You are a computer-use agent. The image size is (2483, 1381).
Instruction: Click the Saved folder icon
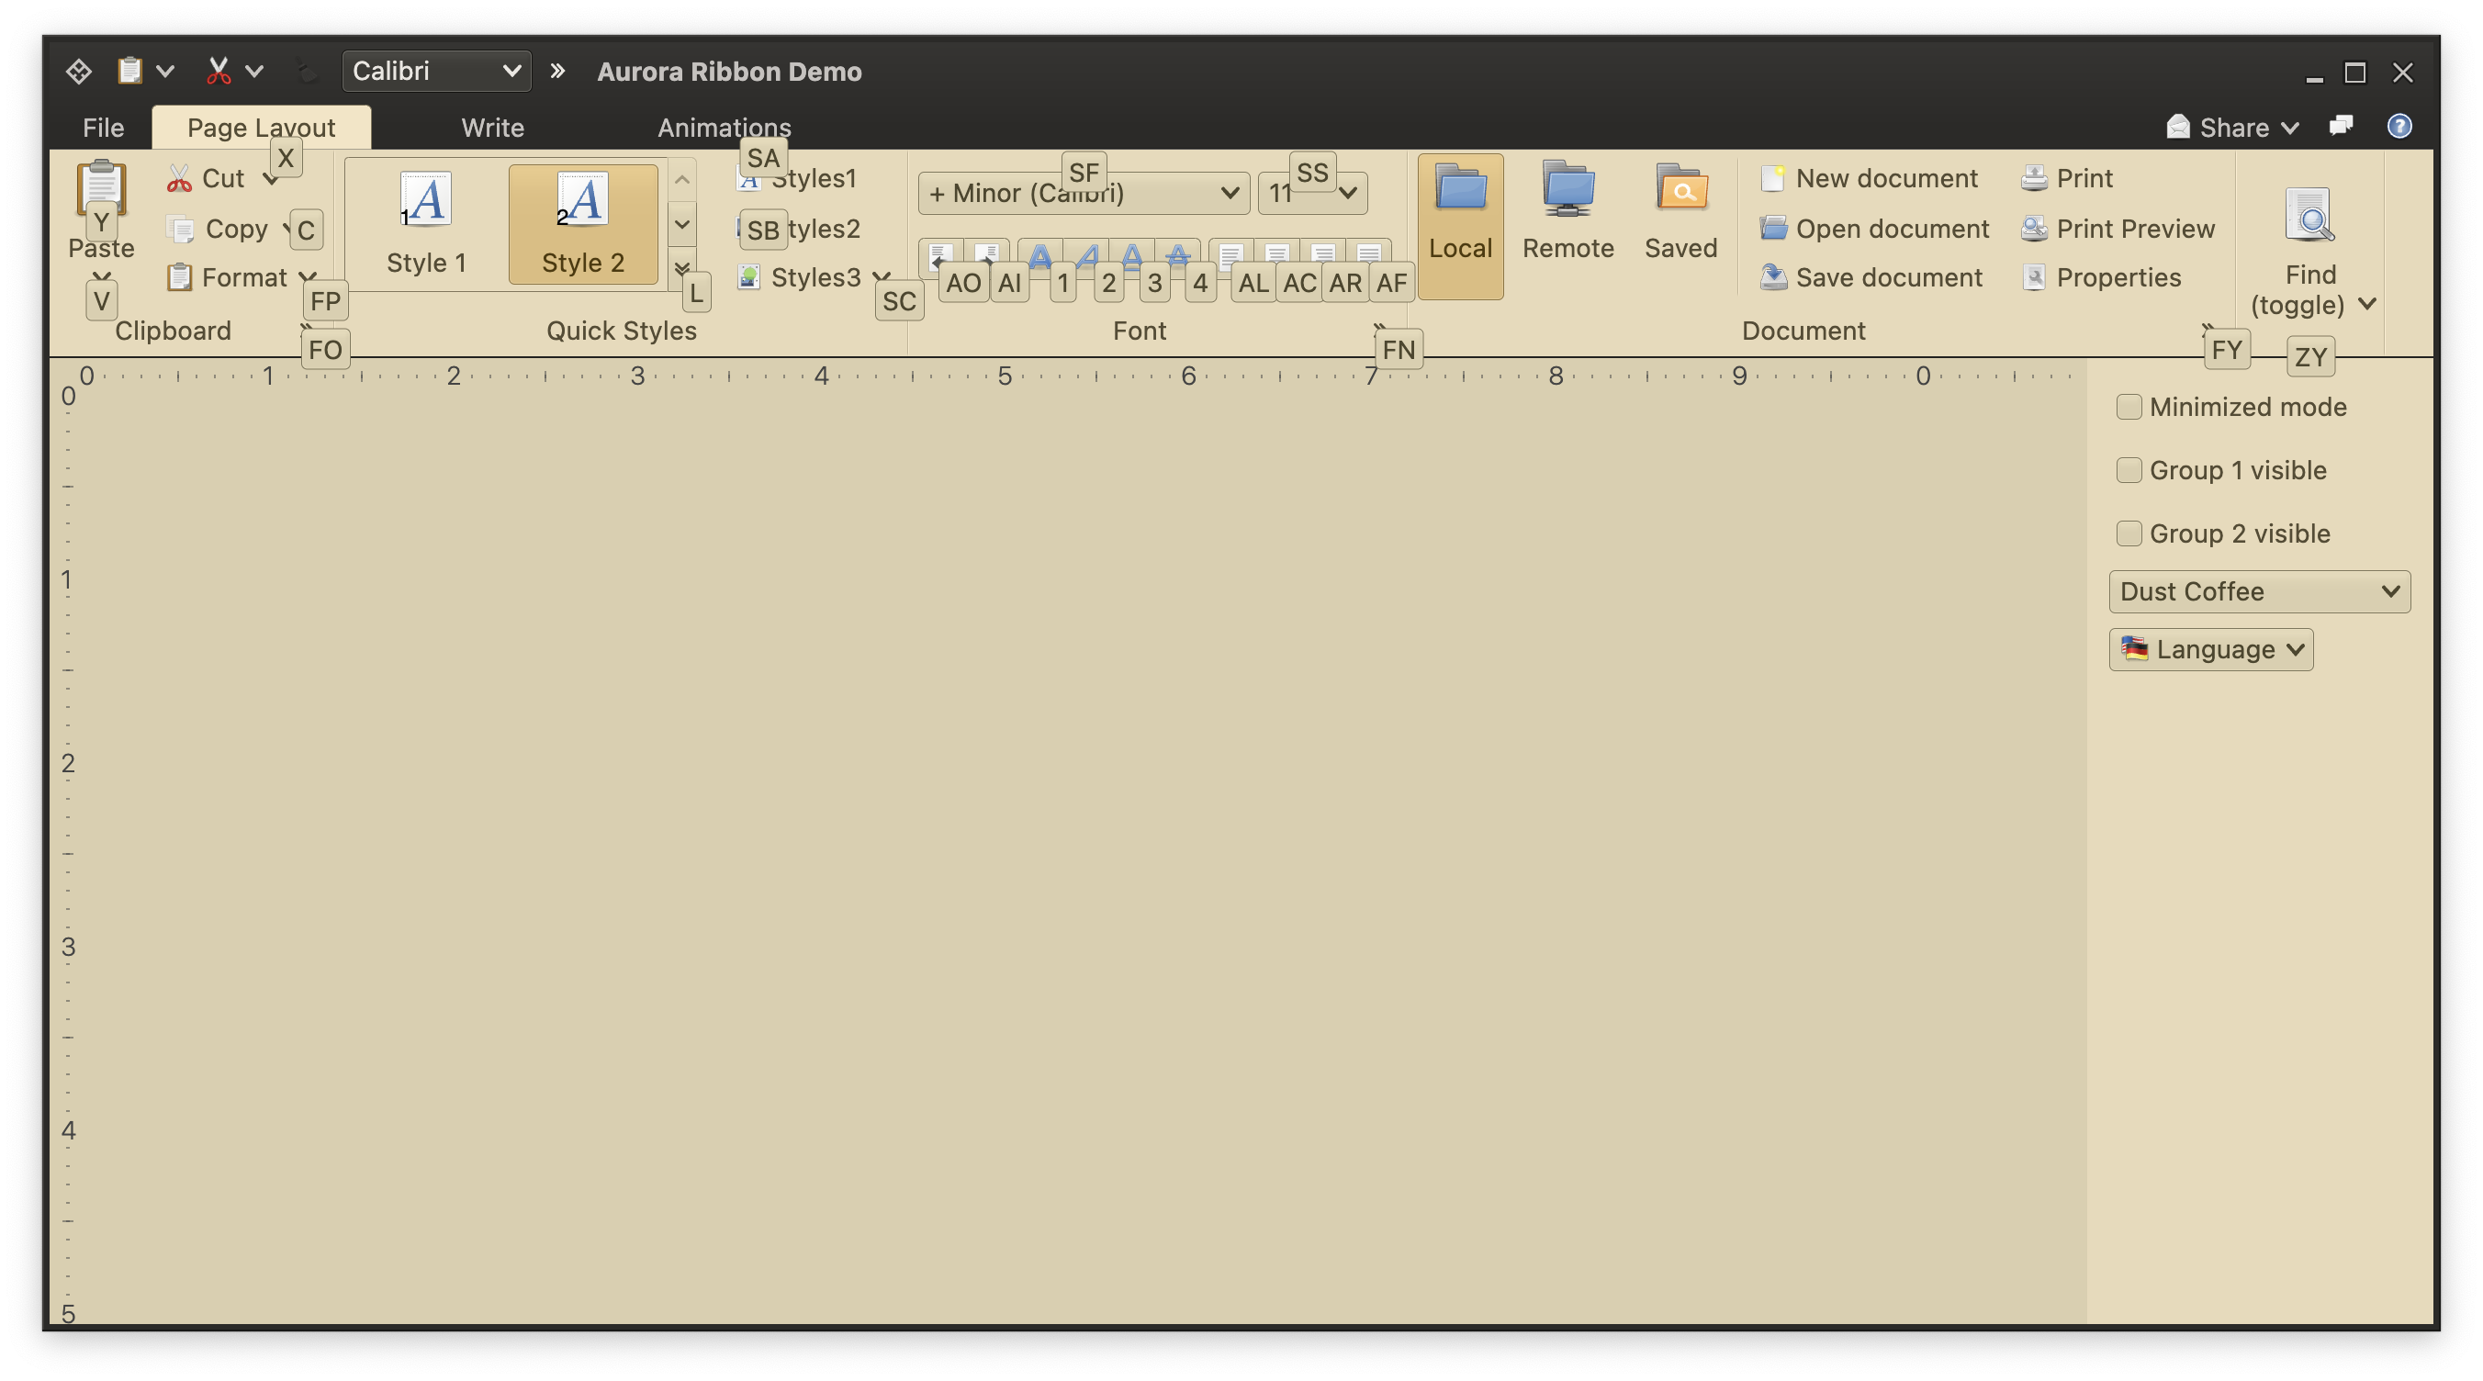coord(1680,189)
